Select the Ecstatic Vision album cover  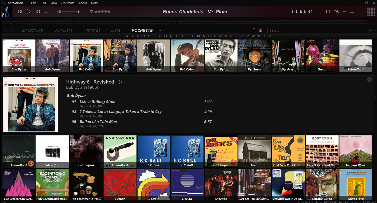(322, 185)
